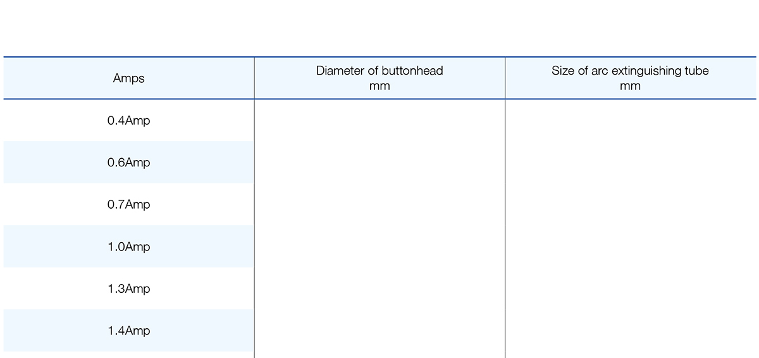Select the buttonhead diameter cell in 0.6Amp row
The height and width of the screenshot is (358, 759).
[379, 163]
